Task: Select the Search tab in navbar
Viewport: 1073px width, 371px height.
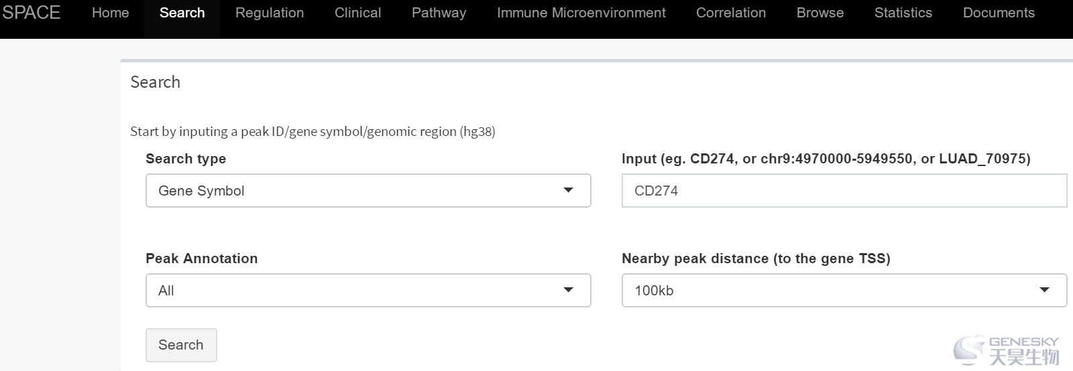Action: [x=182, y=13]
